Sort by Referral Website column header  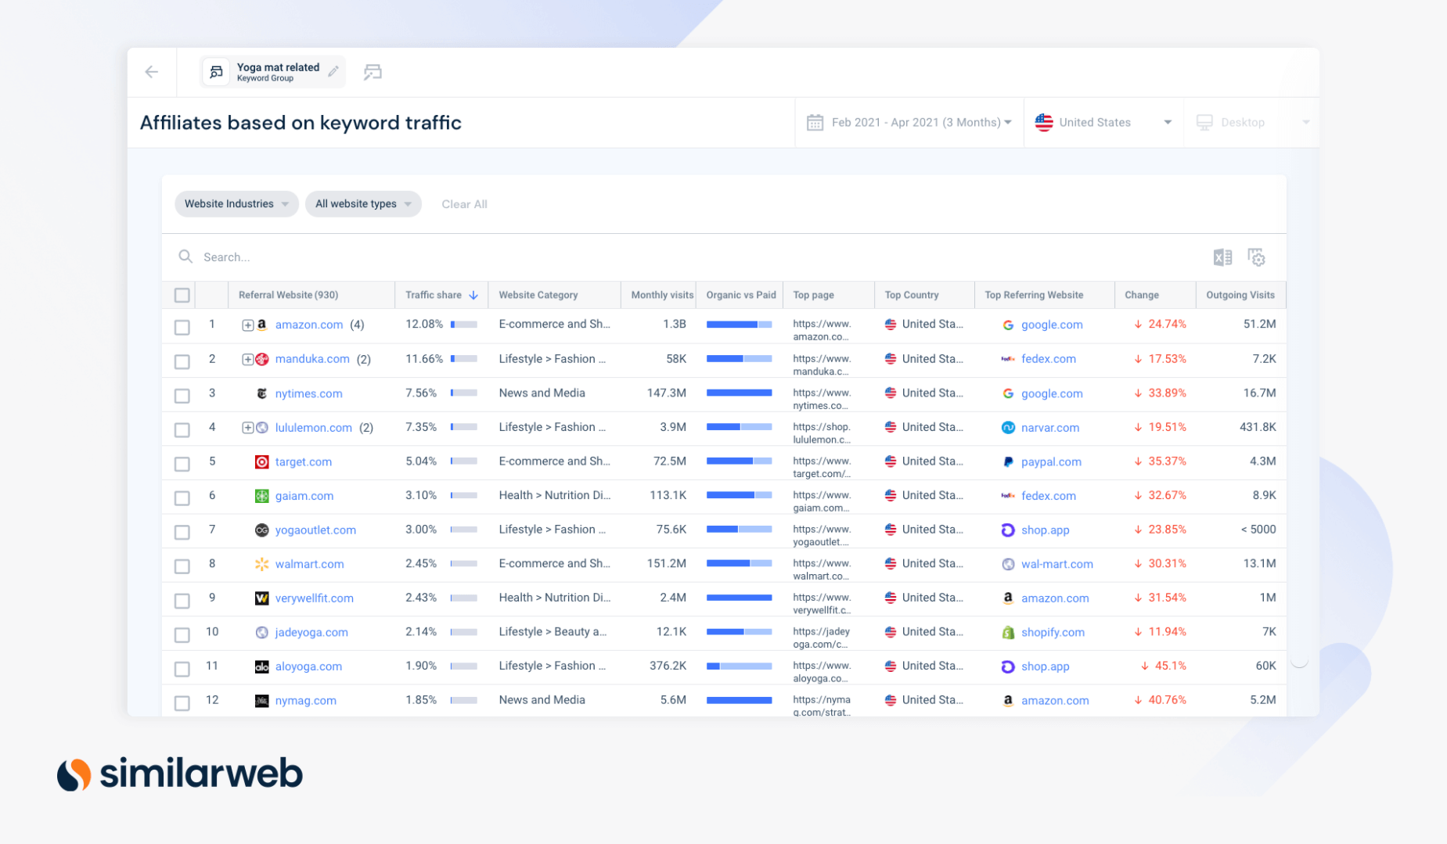tap(288, 296)
